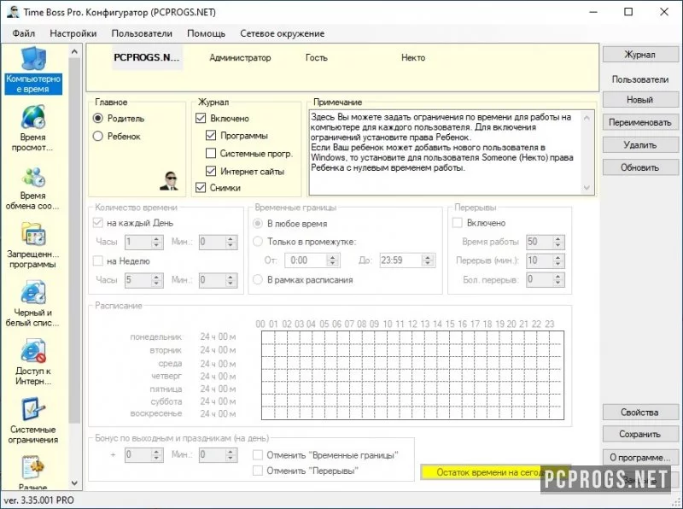Open Черный и белый список icon
Viewport: 683px width, 509px height.
pyautogui.click(x=33, y=292)
